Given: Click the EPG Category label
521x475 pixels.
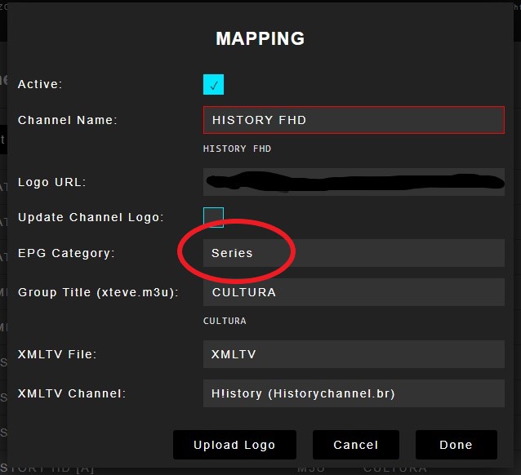Looking at the screenshot, I should 66,253.
